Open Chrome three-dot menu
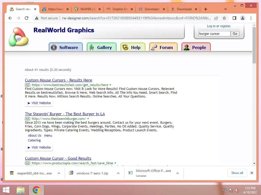The image size is (261, 195). (251, 18)
